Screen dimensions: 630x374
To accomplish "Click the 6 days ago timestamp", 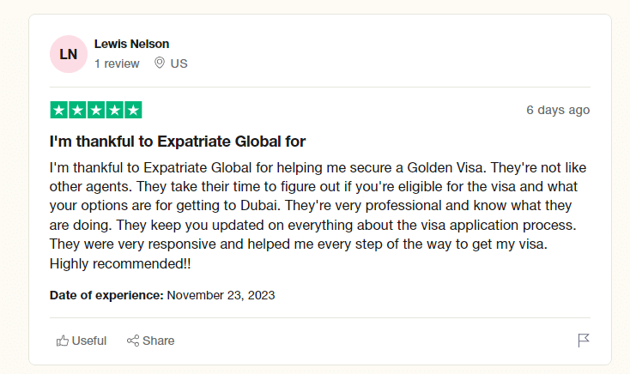I will click(558, 110).
